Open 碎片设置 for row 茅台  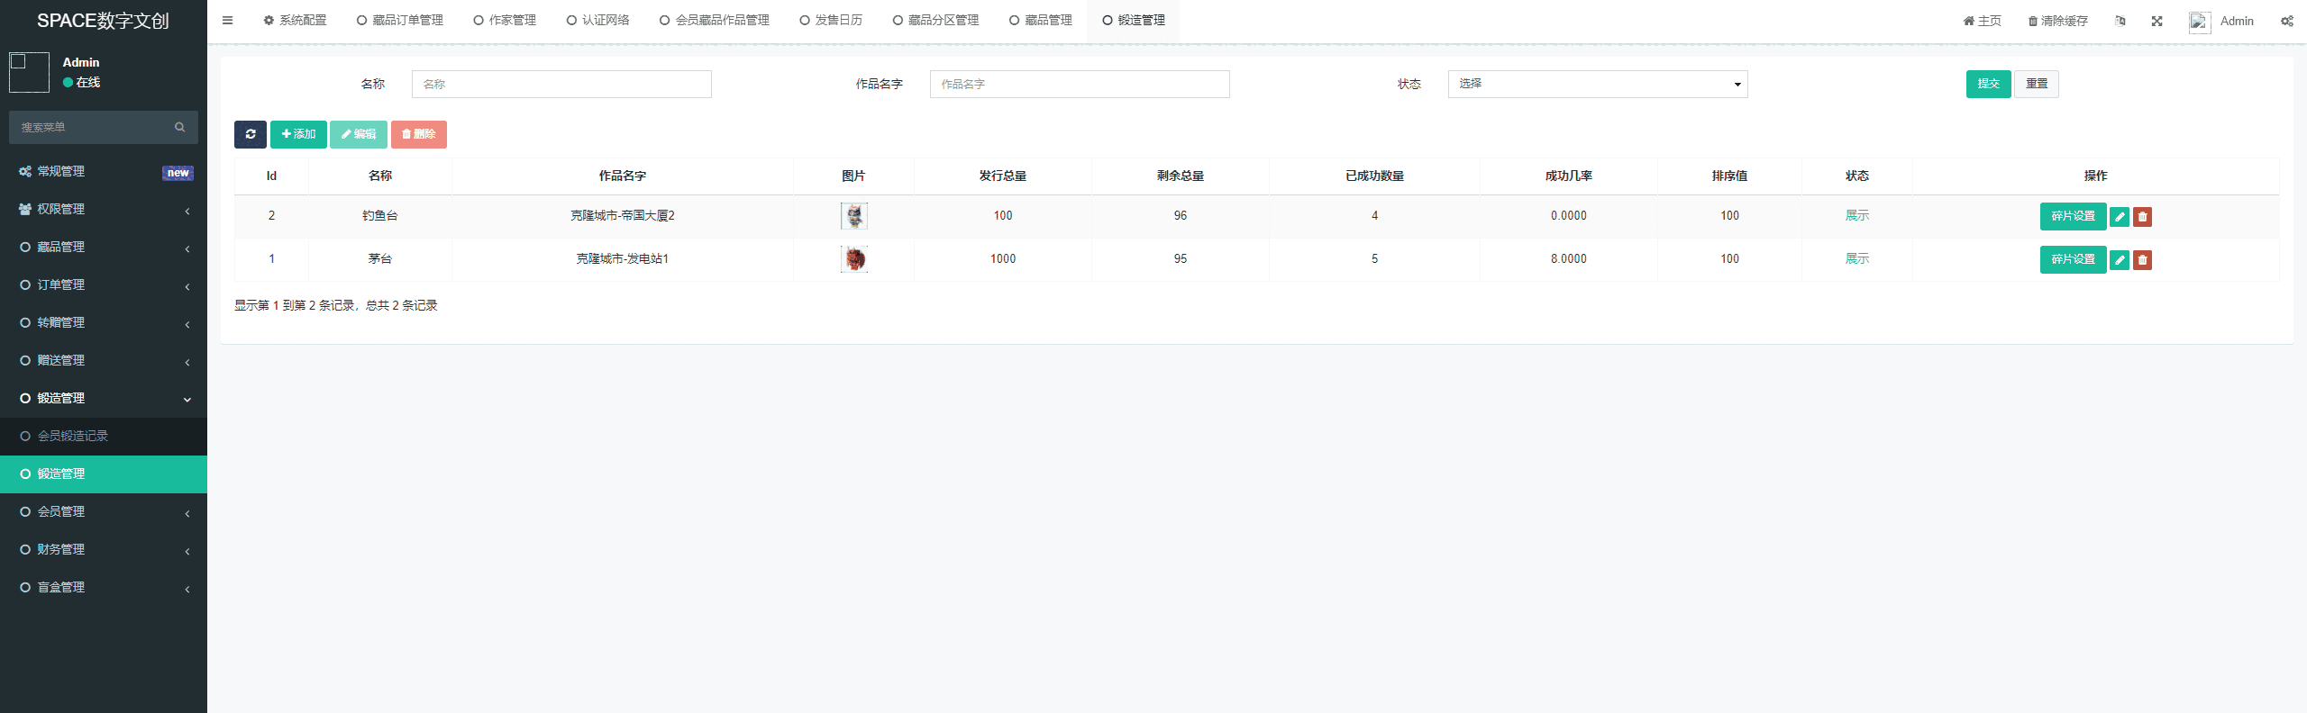tap(2073, 259)
